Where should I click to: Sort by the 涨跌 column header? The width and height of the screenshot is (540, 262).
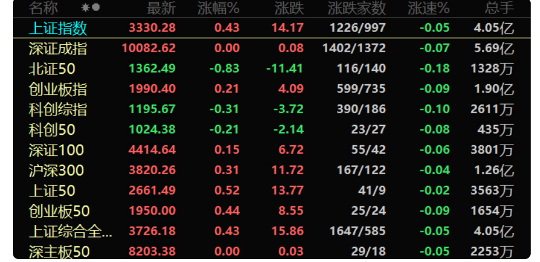(289, 8)
